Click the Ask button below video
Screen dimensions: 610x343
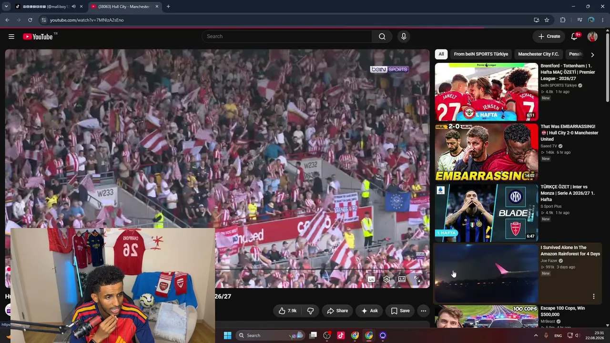point(369,311)
